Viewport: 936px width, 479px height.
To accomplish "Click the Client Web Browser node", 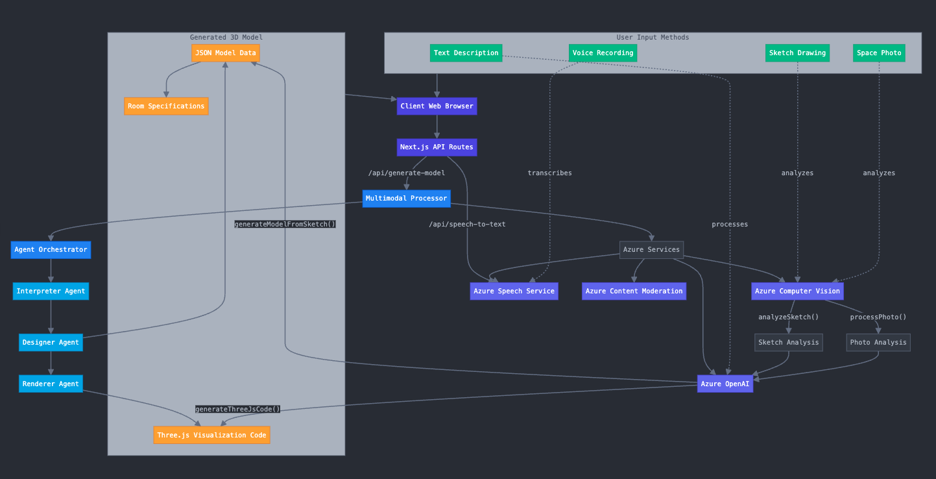I will [436, 106].
